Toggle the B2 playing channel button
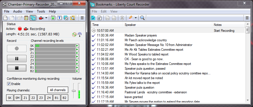This screenshot has width=253, height=107. point(64,98)
